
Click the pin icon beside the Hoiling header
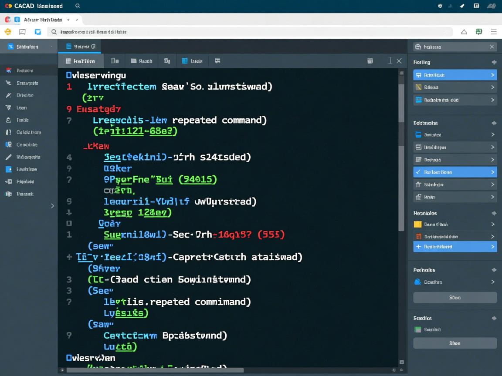[x=494, y=62]
